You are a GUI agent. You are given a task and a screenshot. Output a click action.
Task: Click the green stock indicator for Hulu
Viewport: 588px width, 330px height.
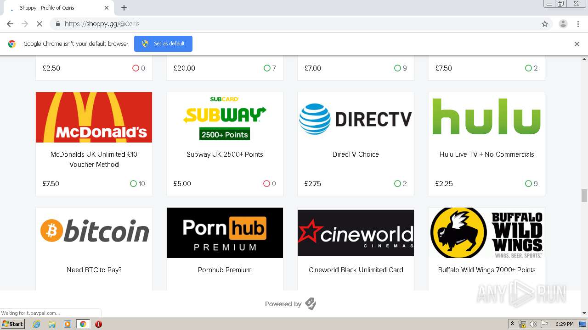(531, 184)
